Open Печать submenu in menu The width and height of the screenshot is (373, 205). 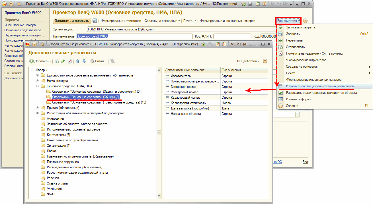(x=324, y=73)
